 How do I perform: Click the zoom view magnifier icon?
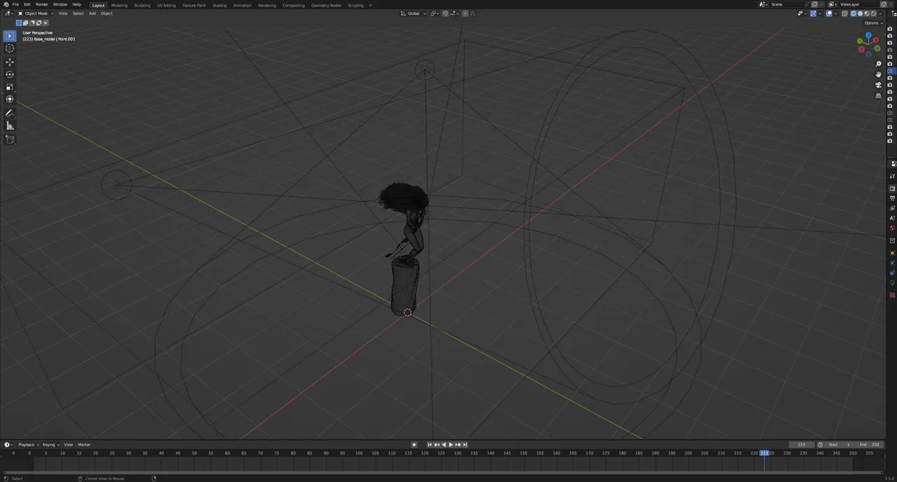879,64
